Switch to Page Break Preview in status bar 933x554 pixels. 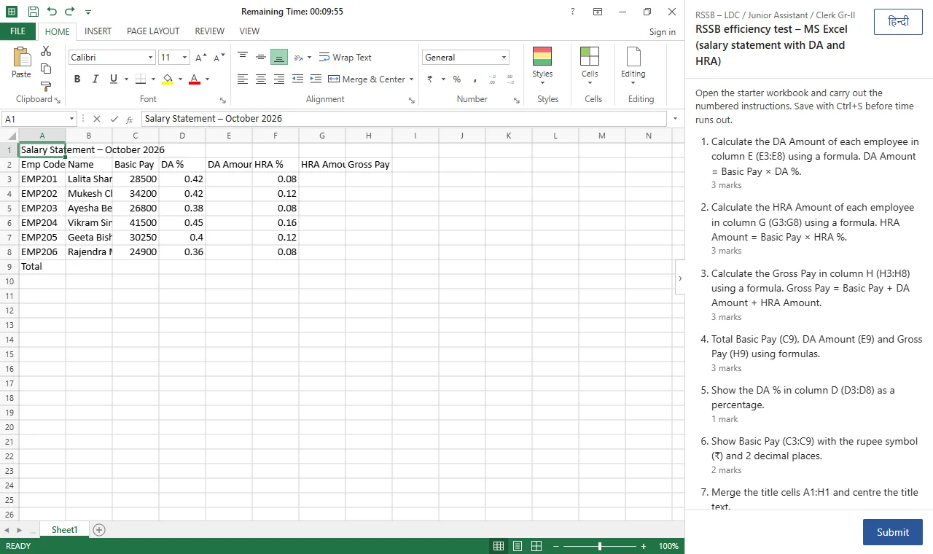[x=536, y=546]
